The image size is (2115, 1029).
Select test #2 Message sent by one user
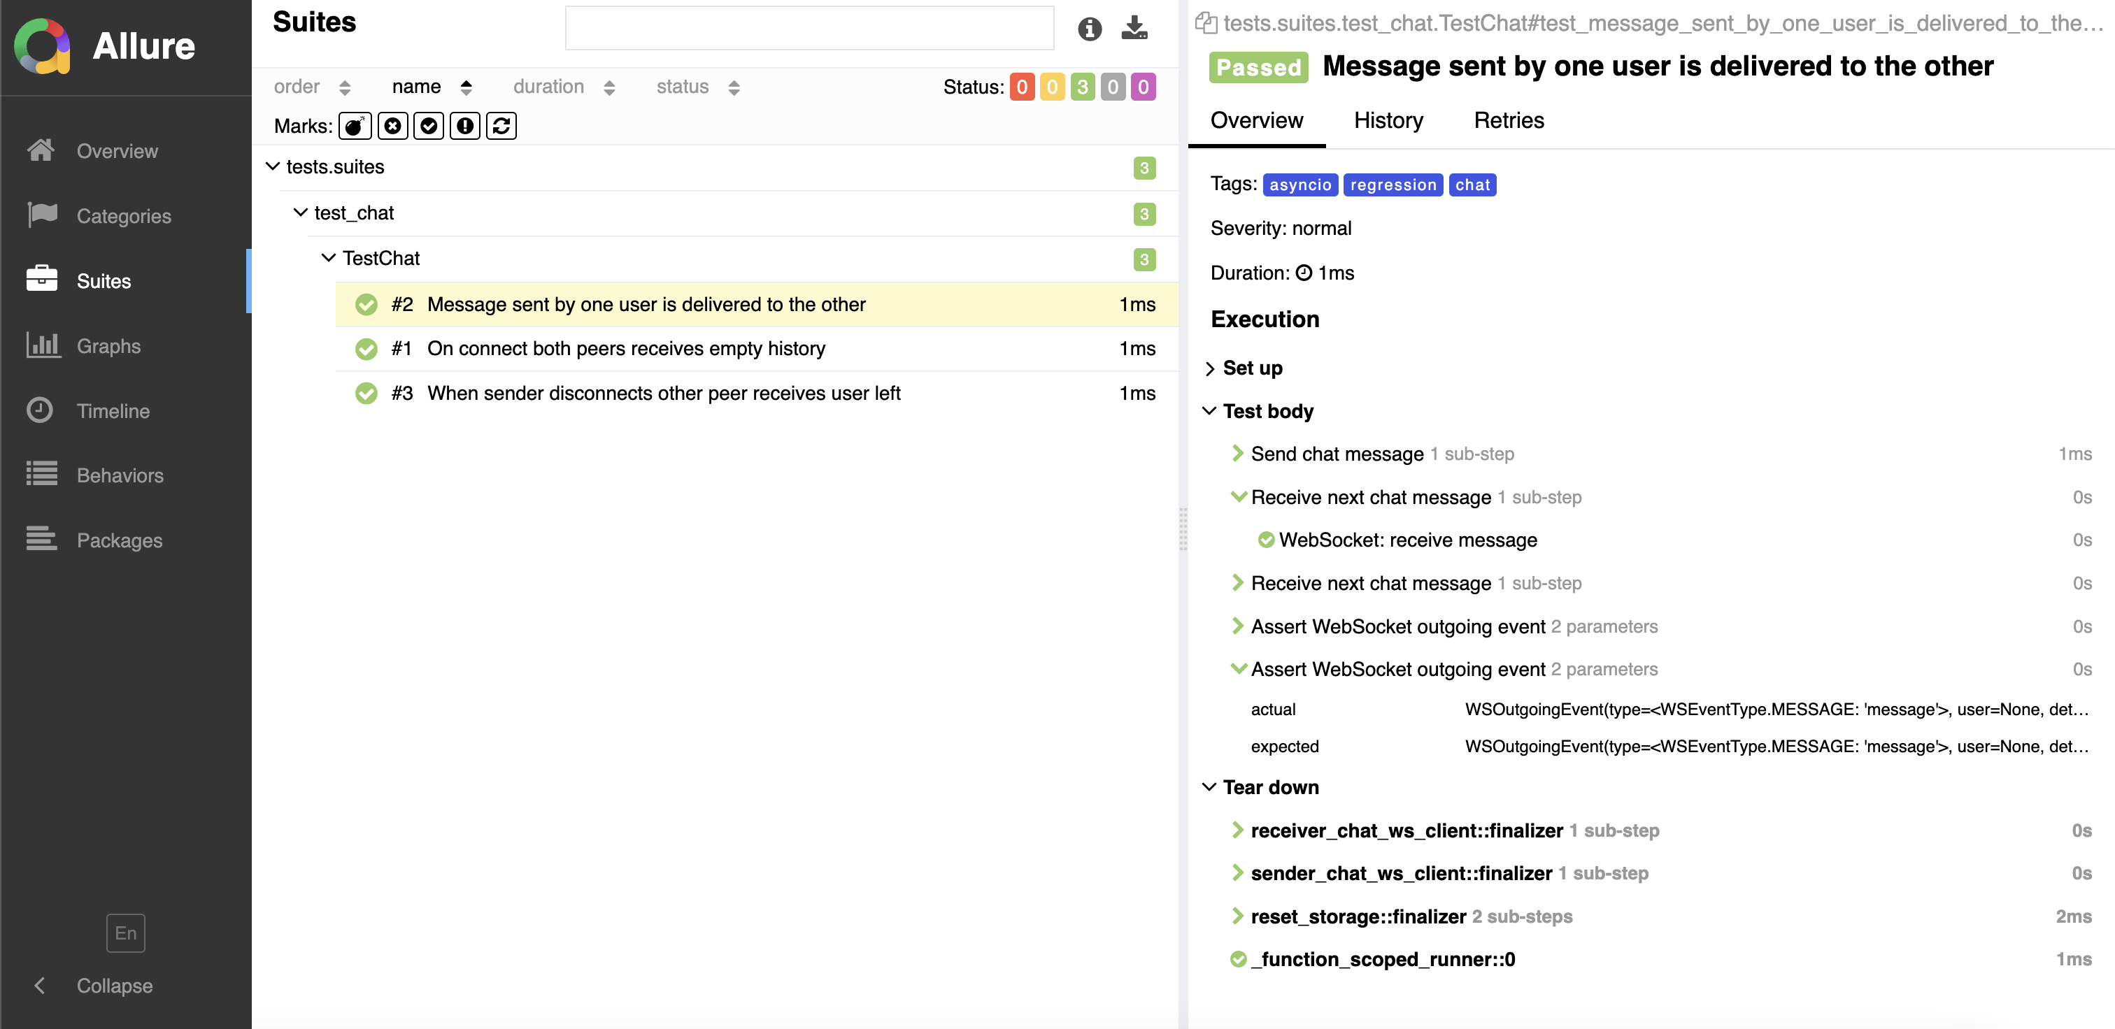pyautogui.click(x=756, y=304)
